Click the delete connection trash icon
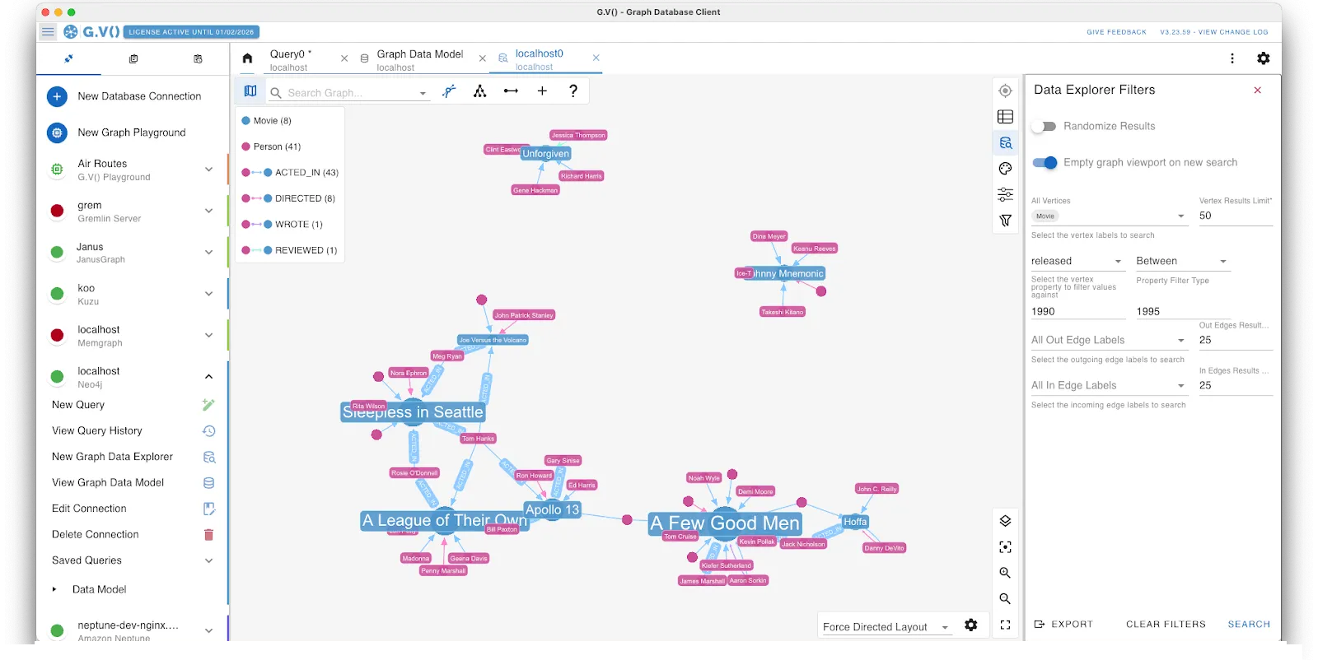 [208, 535]
